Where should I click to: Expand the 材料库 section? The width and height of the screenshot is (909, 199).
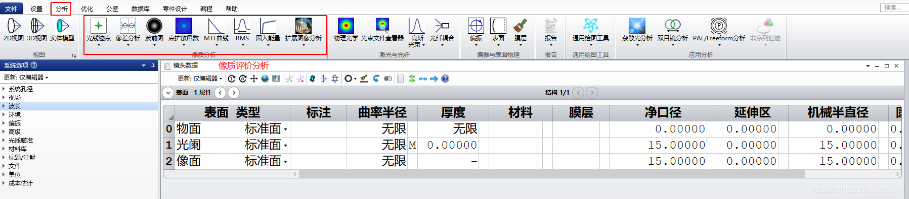[x=4, y=149]
